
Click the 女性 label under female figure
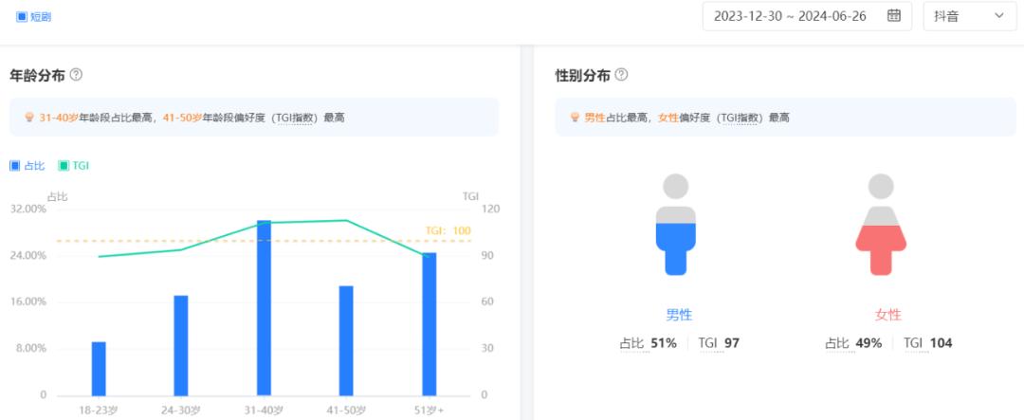(x=888, y=315)
